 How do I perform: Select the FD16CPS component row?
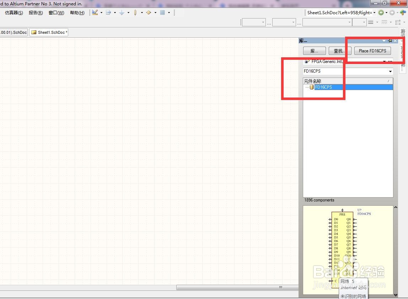tap(348, 87)
